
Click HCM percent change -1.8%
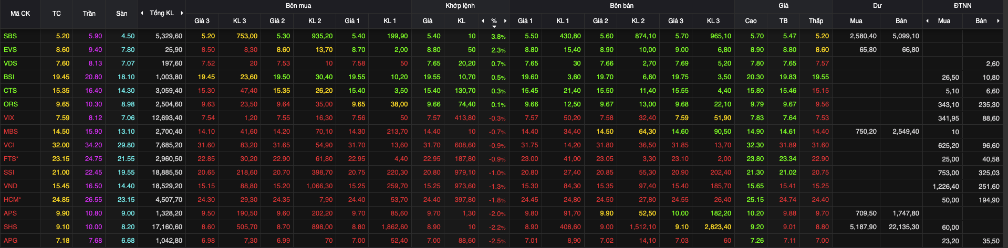click(x=497, y=200)
